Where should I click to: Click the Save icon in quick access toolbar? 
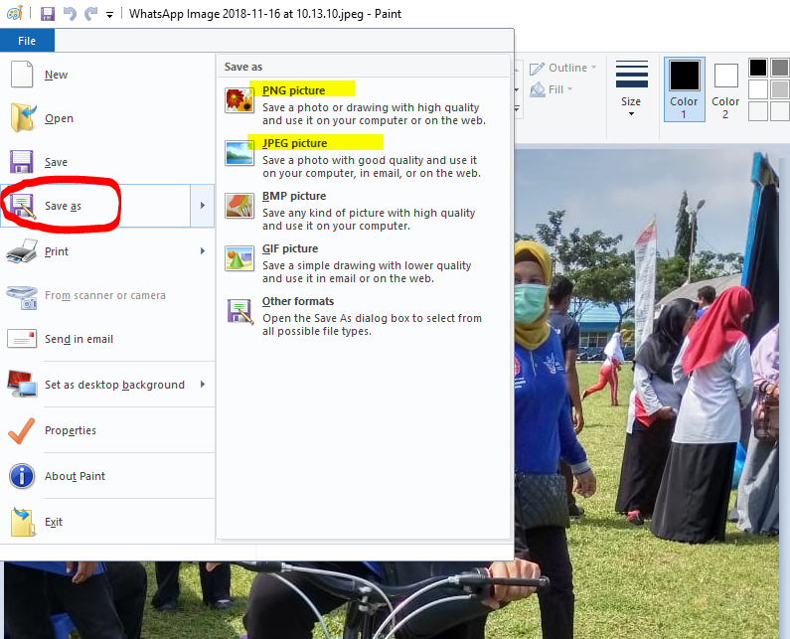(x=48, y=14)
